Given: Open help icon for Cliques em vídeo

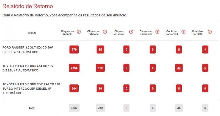Looking at the screenshot, I should [131, 32].
